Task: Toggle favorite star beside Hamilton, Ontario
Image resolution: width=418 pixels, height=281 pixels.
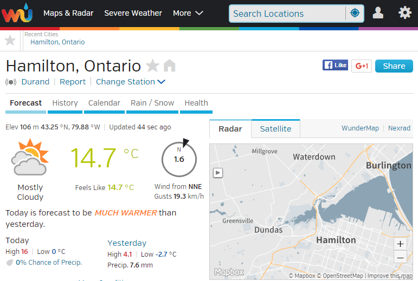Action: (153, 66)
